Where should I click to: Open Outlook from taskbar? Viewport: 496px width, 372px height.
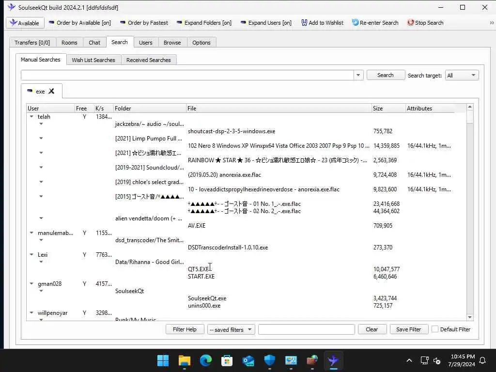click(248, 360)
